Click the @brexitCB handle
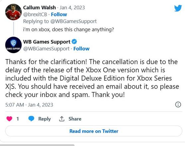 click(35, 15)
